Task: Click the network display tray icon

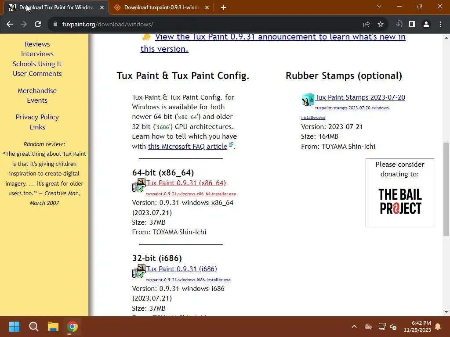Action: tap(382, 326)
